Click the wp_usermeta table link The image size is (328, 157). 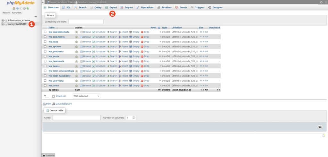(x=56, y=81)
